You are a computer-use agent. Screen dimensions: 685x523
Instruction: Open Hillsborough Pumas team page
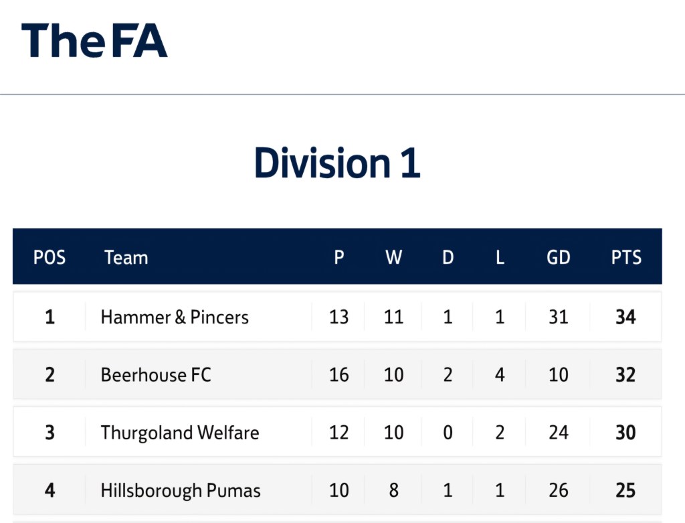(x=180, y=491)
